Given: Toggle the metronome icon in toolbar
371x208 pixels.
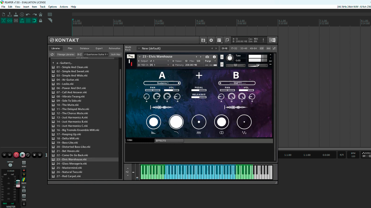Looking at the screenshot, I should pos(40,14).
